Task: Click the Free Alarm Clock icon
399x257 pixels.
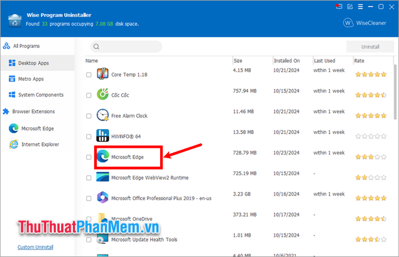Action: (x=103, y=115)
